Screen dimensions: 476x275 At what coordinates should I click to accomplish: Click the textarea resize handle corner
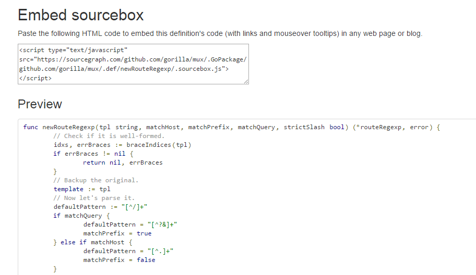246,81
